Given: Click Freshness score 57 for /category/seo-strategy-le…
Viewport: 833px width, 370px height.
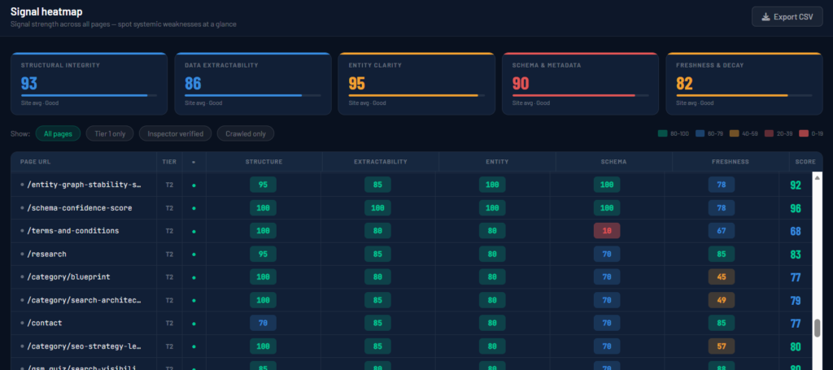Looking at the screenshot, I should coord(722,346).
